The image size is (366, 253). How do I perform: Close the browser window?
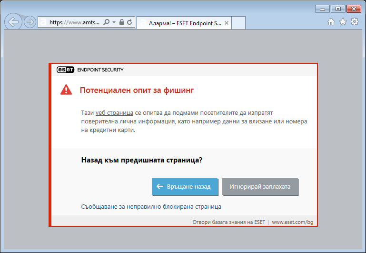354,9
